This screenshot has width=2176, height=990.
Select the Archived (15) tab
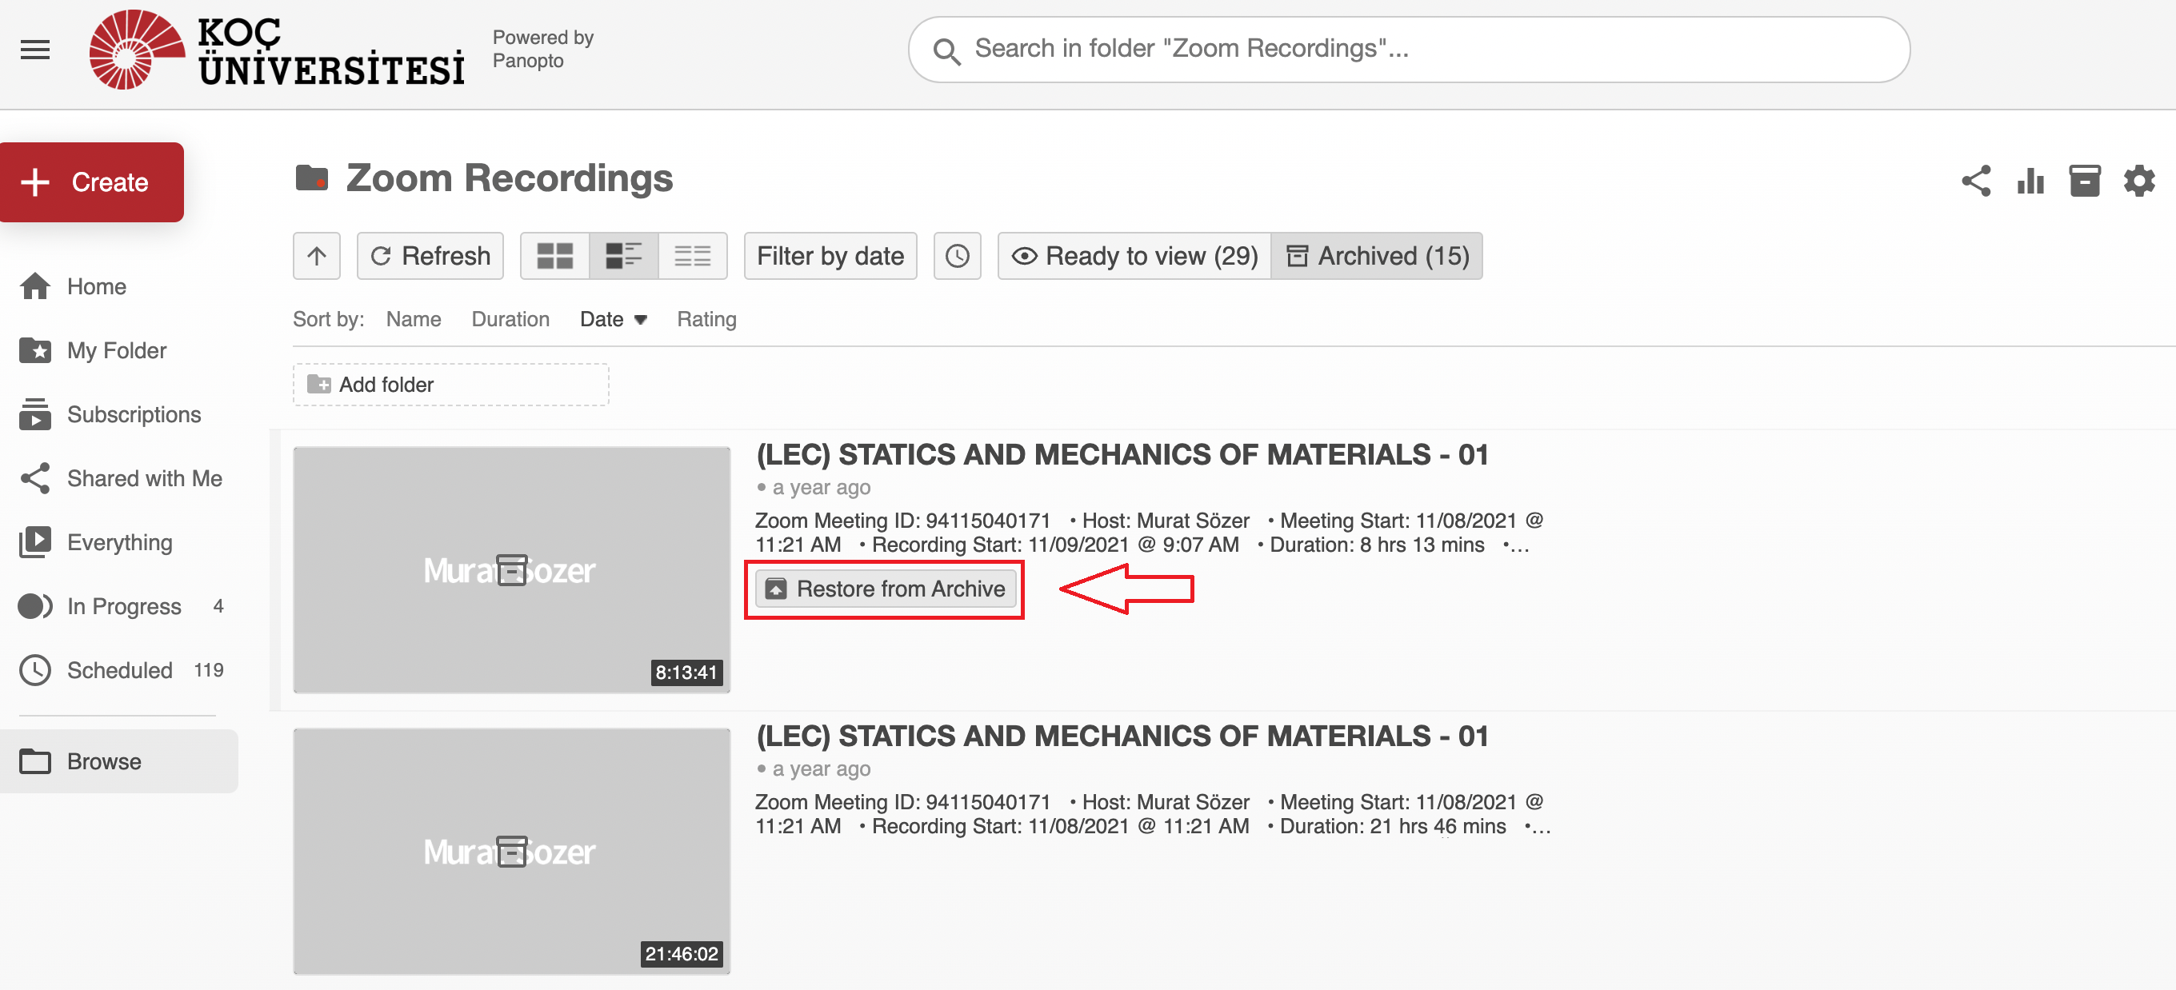coord(1377,256)
